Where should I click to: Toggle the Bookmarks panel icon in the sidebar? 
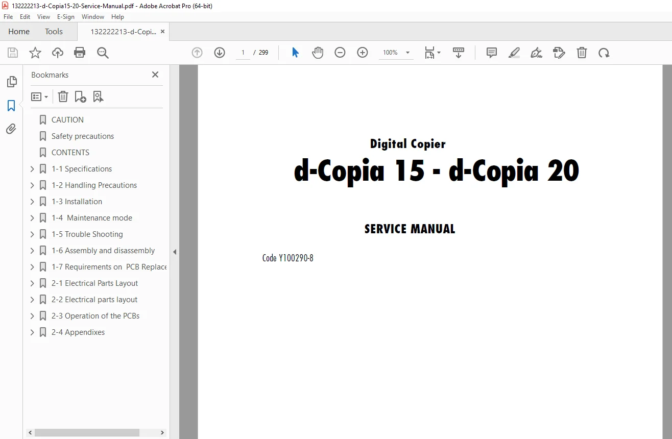pos(11,106)
